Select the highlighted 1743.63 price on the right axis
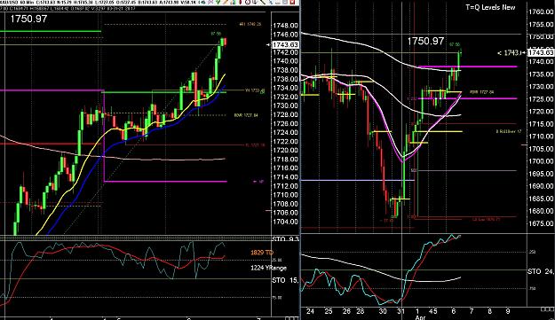555x320 pixels. [541, 52]
